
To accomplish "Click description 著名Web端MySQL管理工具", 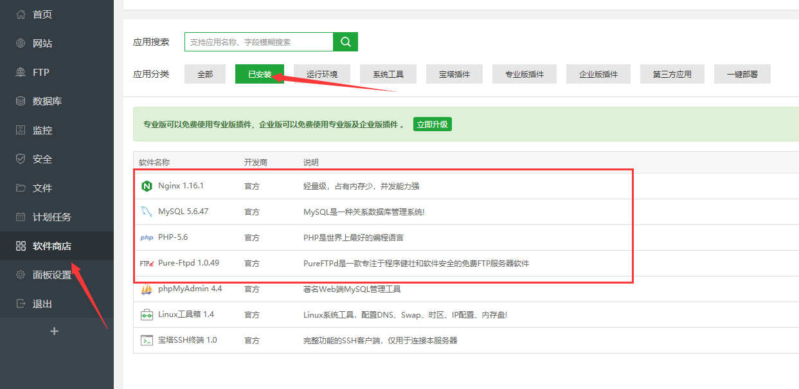I will tap(352, 289).
